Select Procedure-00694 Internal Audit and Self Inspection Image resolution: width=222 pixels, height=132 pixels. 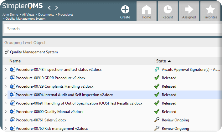coord(64,95)
